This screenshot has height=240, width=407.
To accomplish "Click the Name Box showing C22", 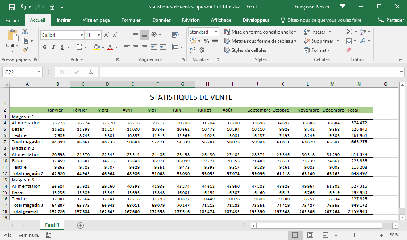I will (x=19, y=72).
